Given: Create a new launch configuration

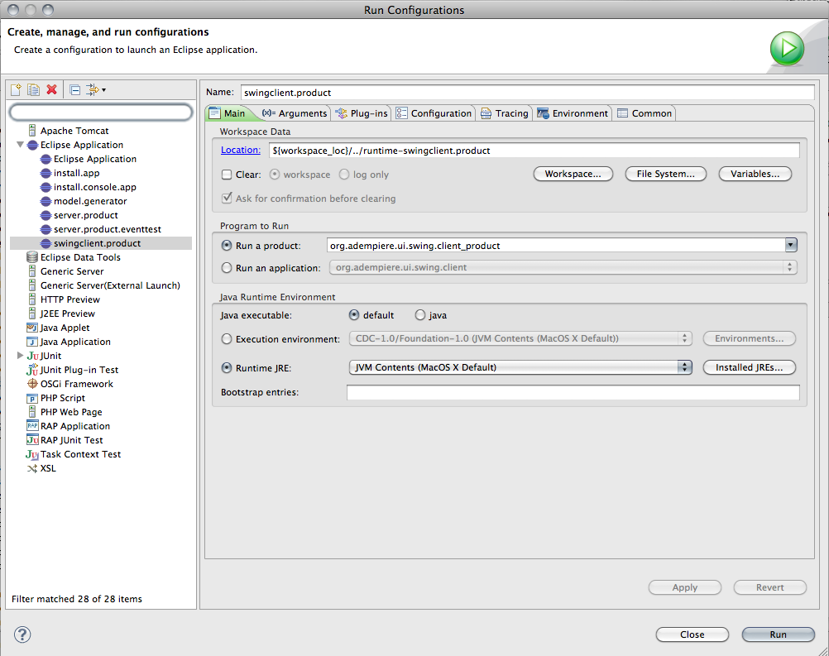Looking at the screenshot, I should (x=16, y=90).
